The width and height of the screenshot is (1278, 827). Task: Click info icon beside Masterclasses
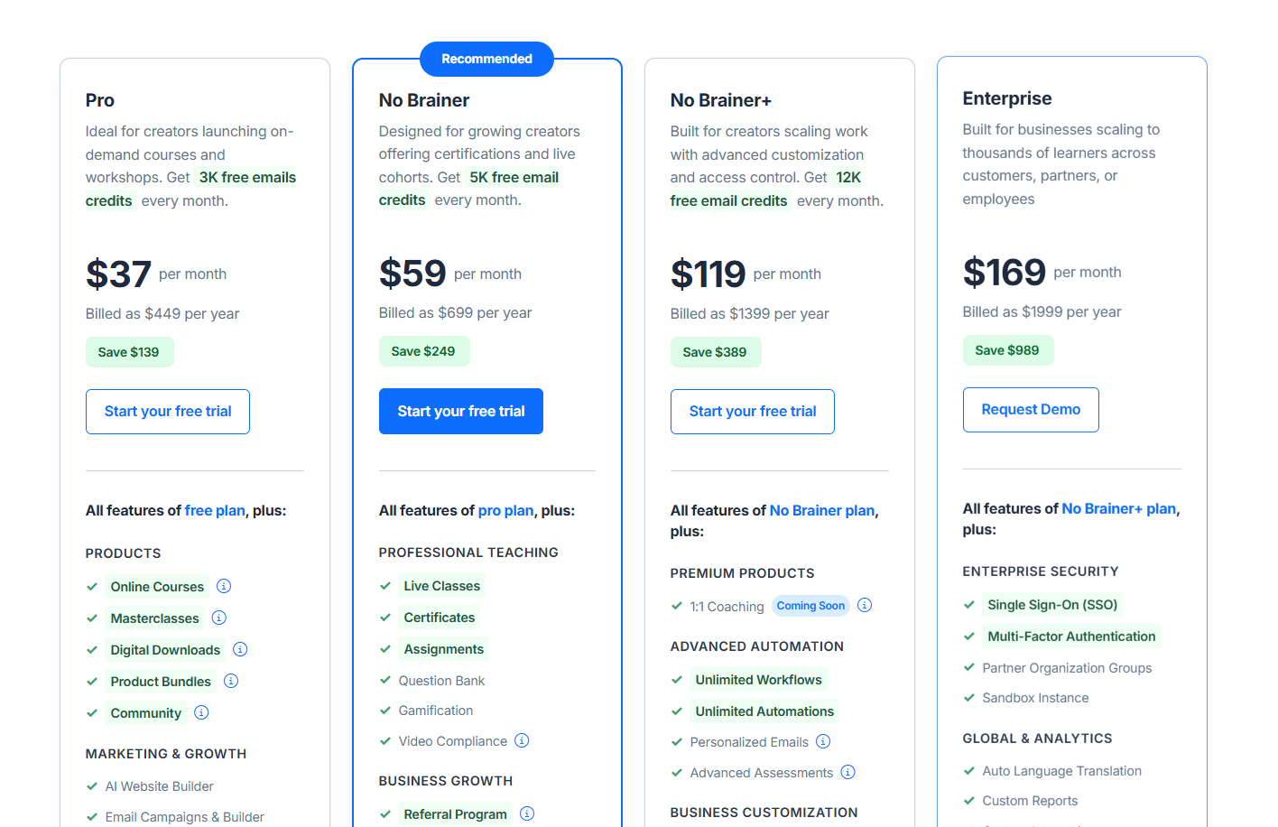pyautogui.click(x=218, y=618)
